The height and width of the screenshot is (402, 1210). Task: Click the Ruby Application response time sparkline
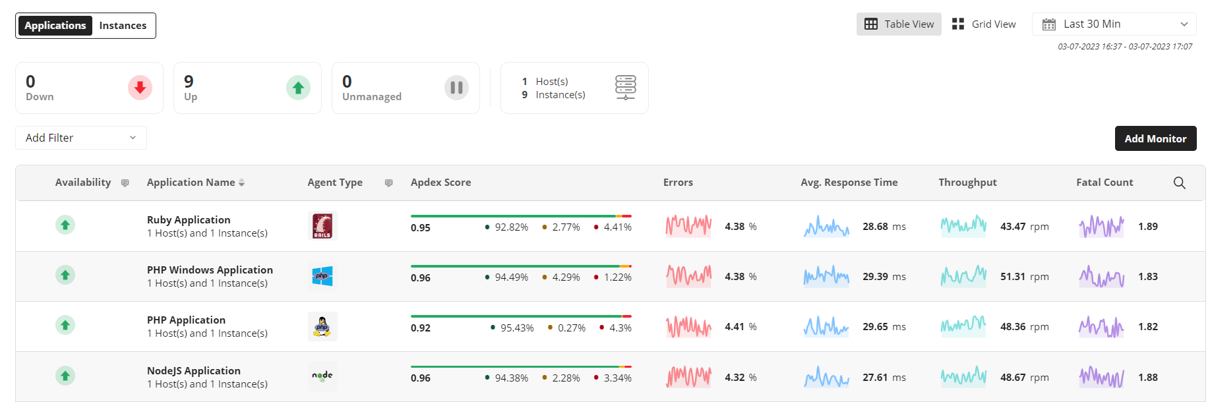(826, 226)
